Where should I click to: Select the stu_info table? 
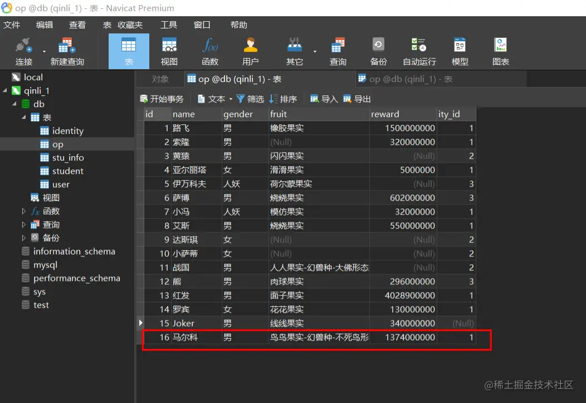67,158
